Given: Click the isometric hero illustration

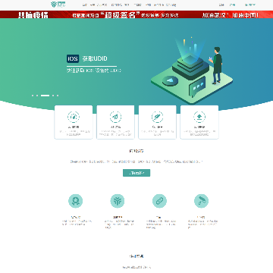Looking at the screenshot, I should click(192, 71).
